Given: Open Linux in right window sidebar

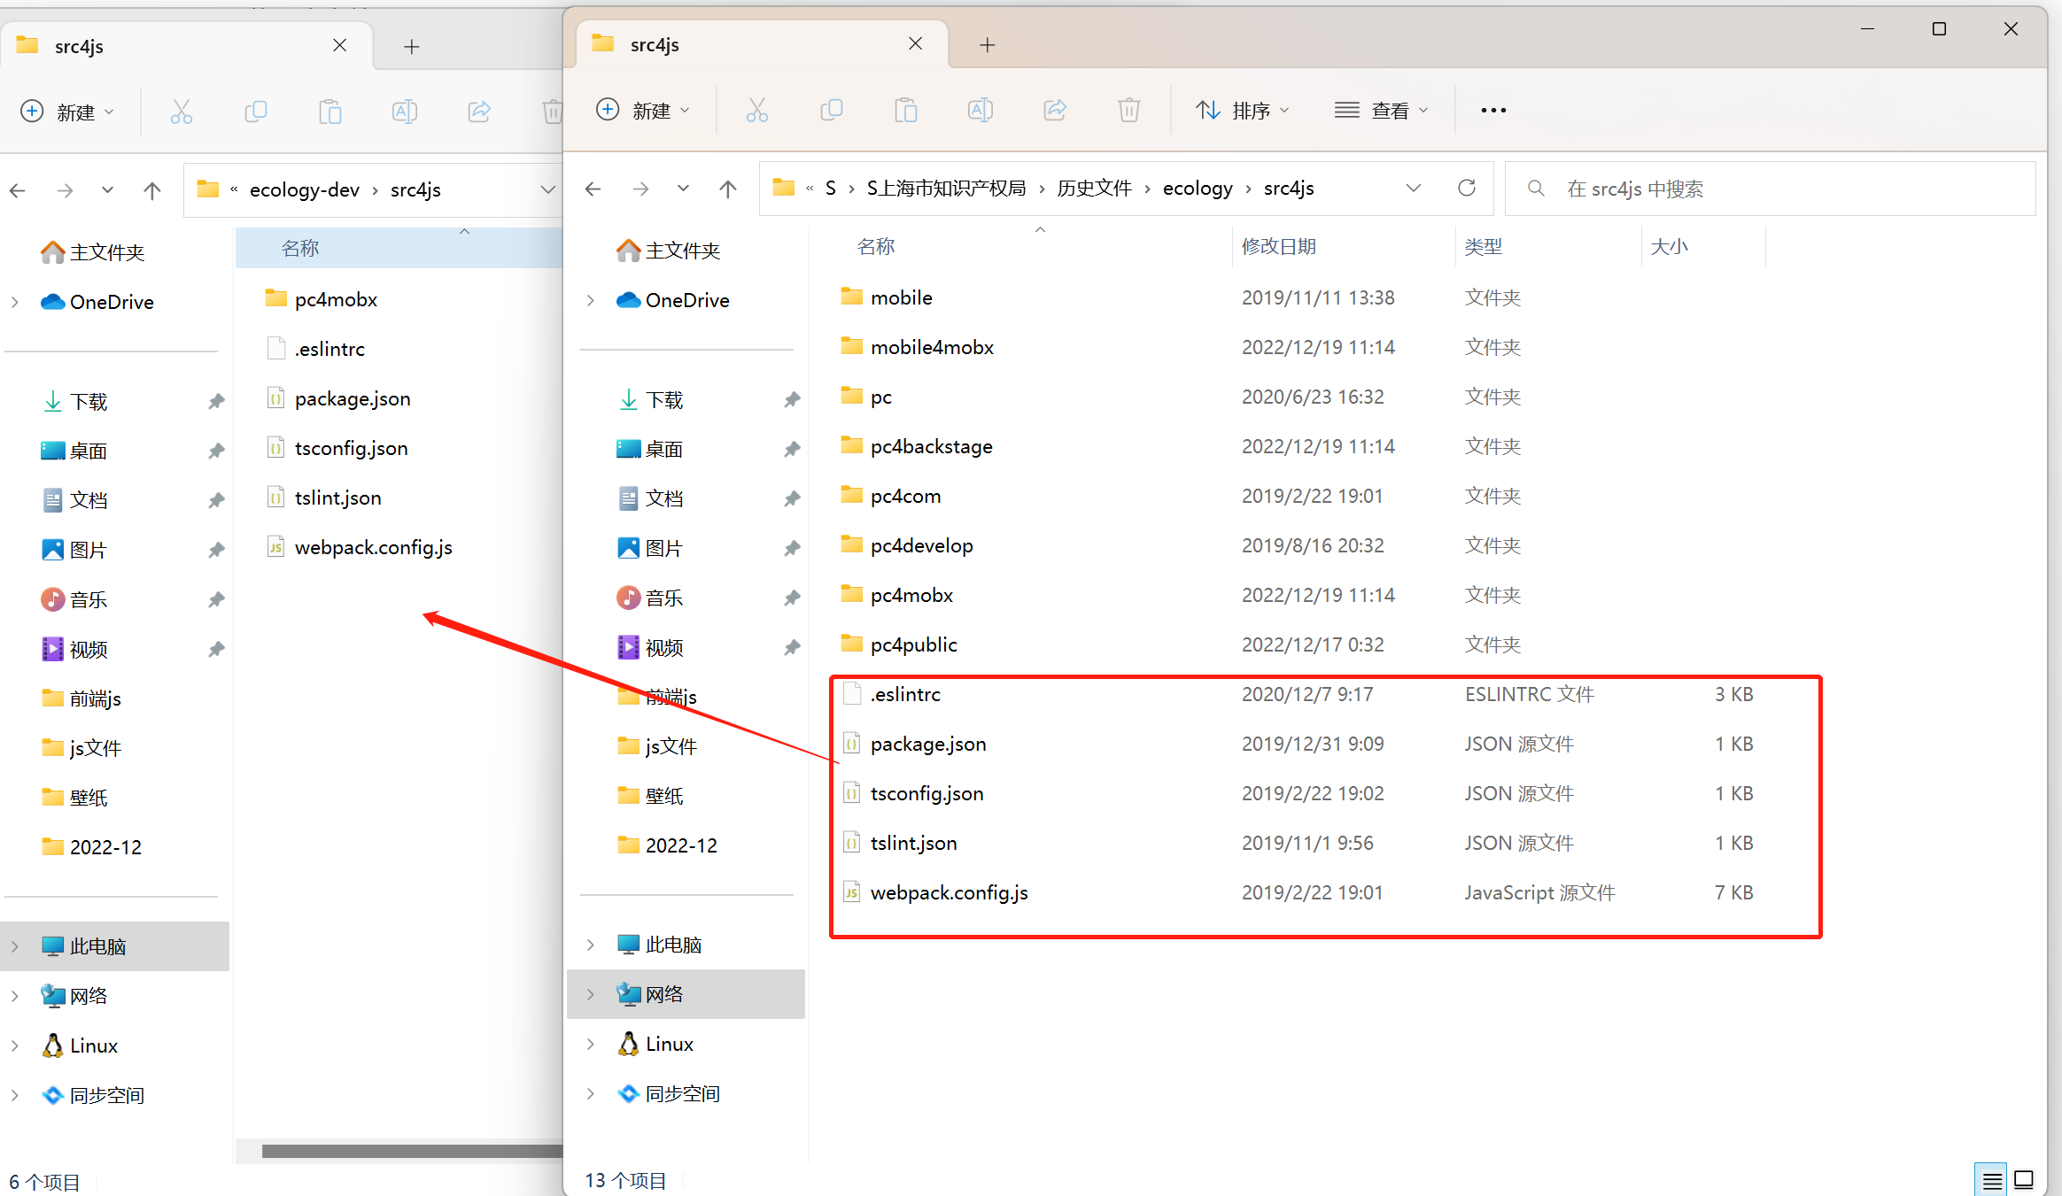Looking at the screenshot, I should click(x=669, y=1044).
